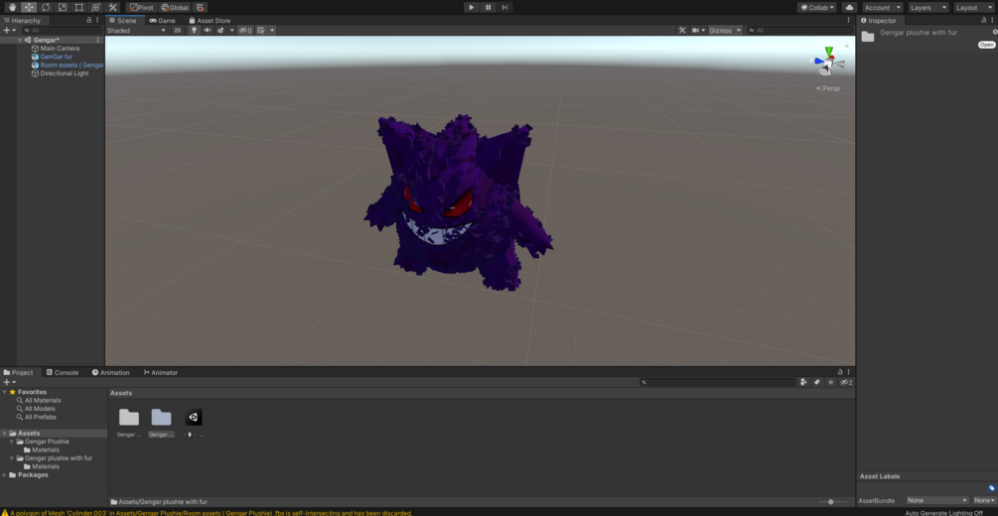Open the Shaded draw mode dropdown
The width and height of the screenshot is (998, 516).
(137, 30)
